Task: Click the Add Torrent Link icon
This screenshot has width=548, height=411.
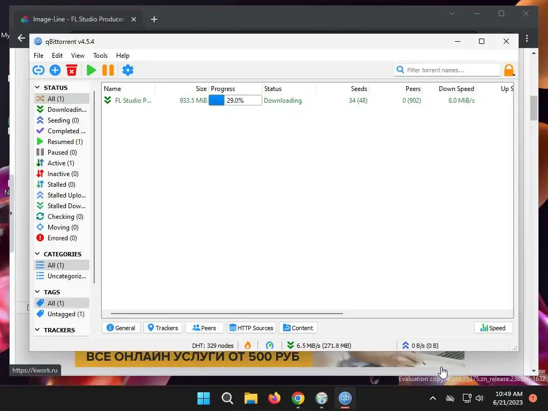Action: tap(39, 70)
